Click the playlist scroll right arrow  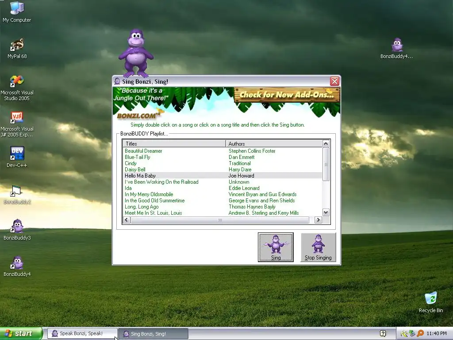[319, 220]
